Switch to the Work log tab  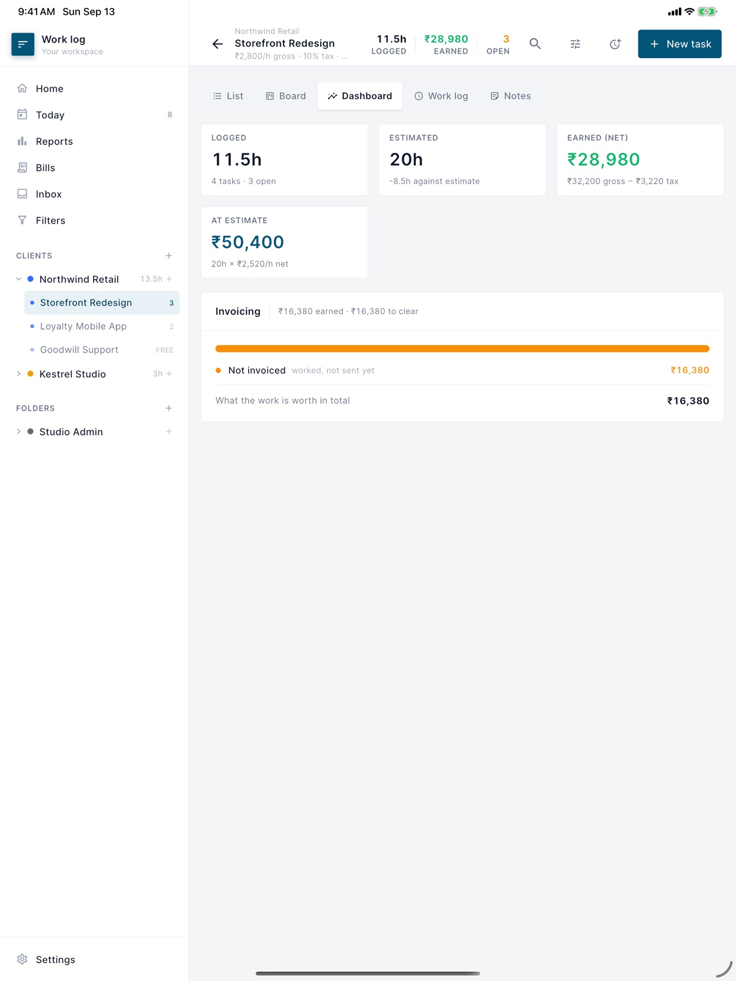pyautogui.click(x=441, y=96)
